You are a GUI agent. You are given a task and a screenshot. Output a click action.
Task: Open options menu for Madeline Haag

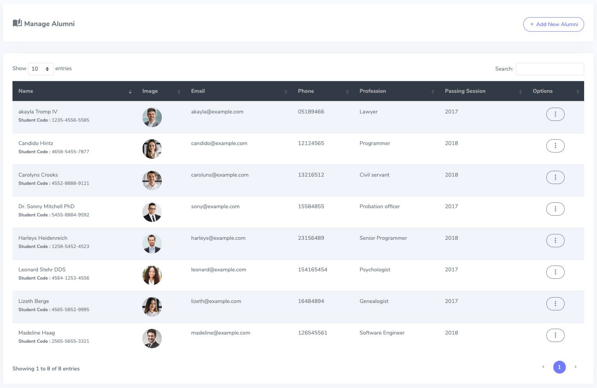point(555,335)
